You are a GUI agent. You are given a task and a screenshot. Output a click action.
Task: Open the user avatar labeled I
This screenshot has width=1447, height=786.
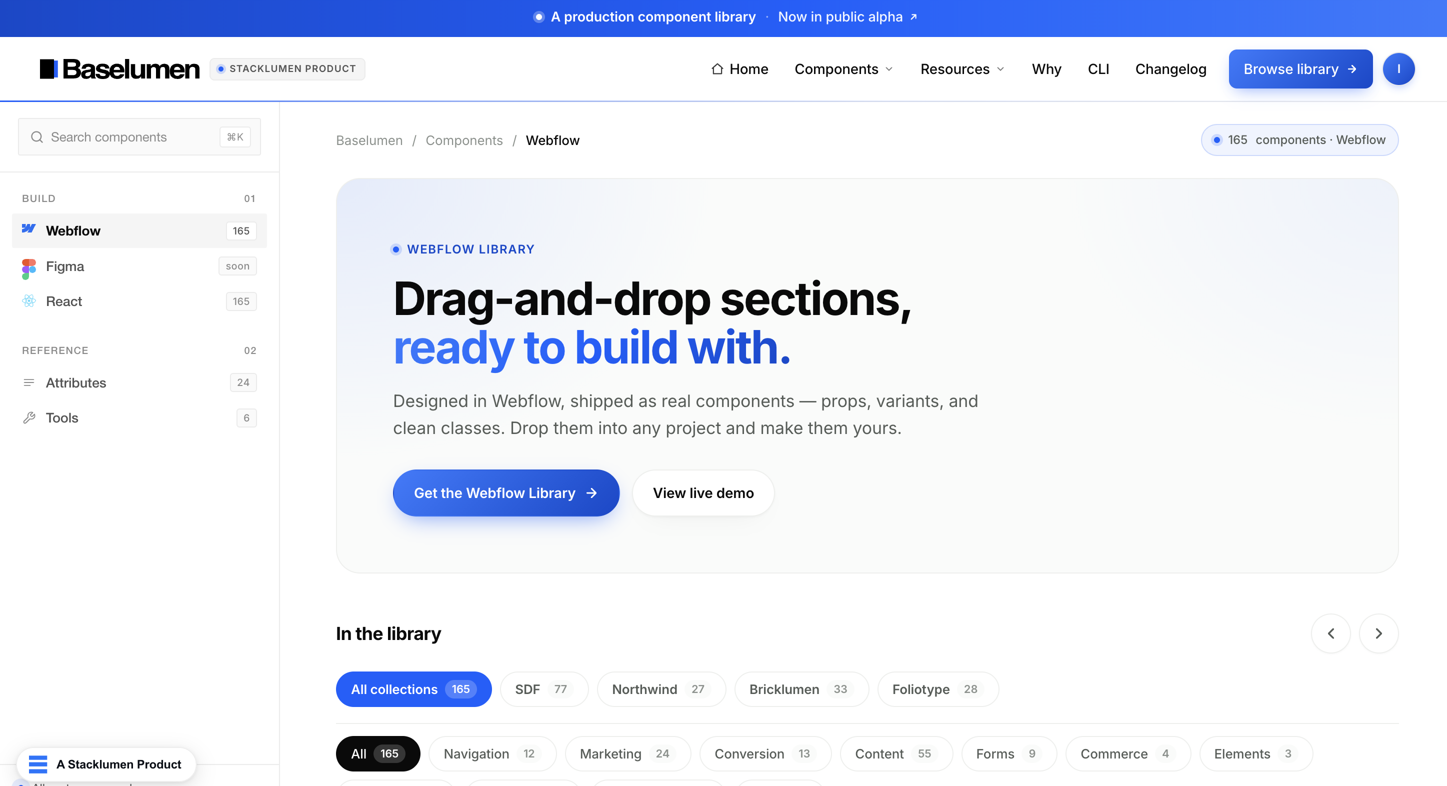click(1398, 69)
